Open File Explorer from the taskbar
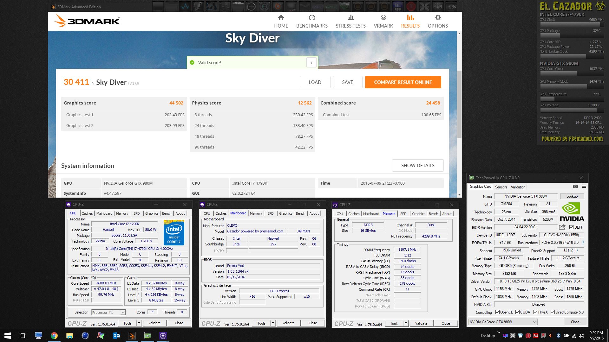Screen dimensions: 609x342 point(69,336)
